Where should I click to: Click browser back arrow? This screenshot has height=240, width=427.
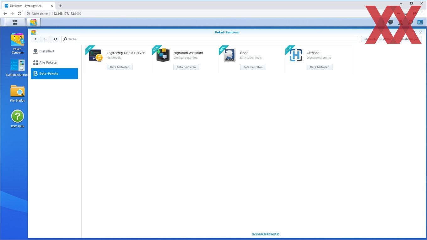5,13
